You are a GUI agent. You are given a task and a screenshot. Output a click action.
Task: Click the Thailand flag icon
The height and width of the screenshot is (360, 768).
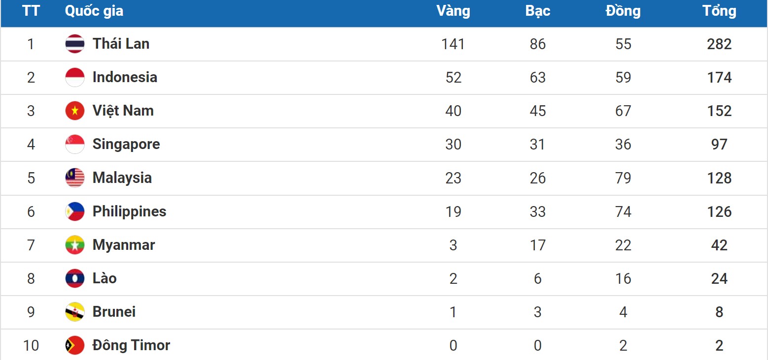tap(75, 44)
